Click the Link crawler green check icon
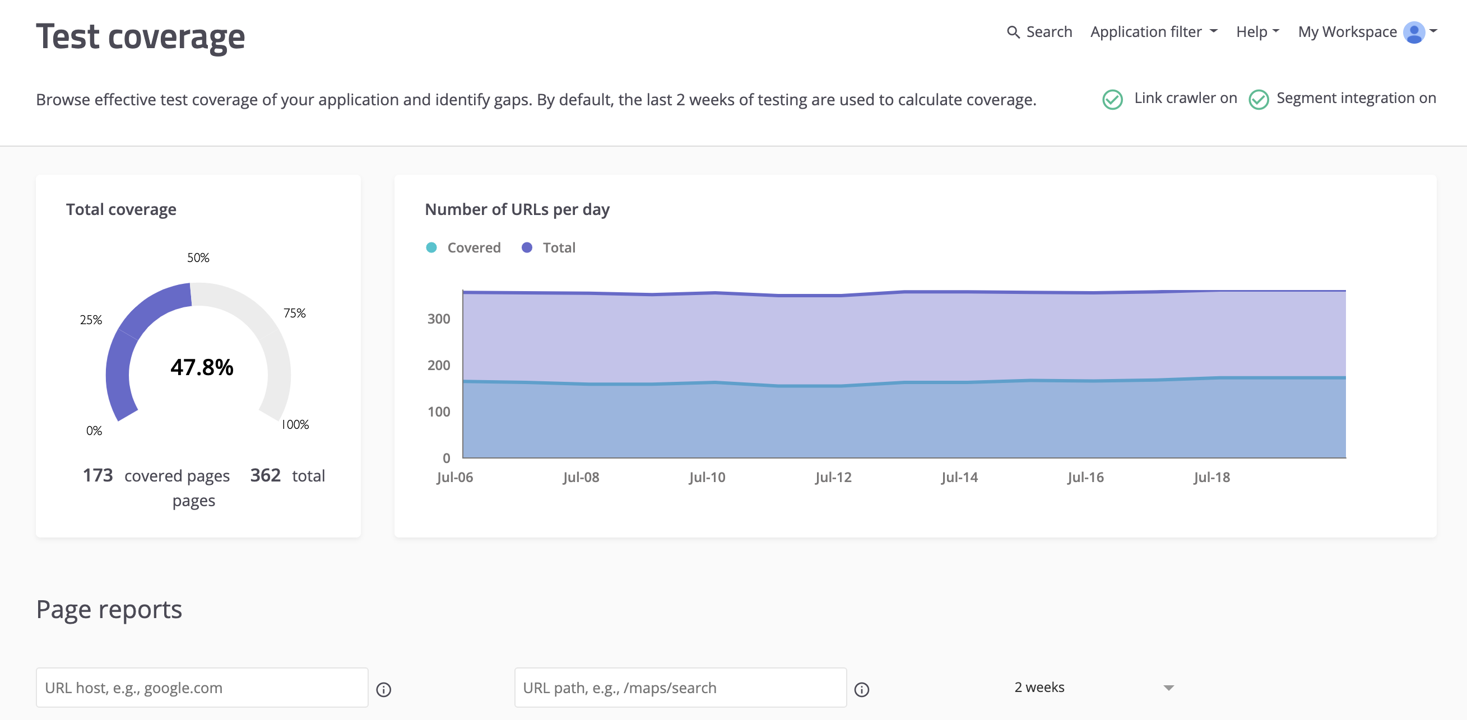Screen dimensions: 1467x720 1112,99
